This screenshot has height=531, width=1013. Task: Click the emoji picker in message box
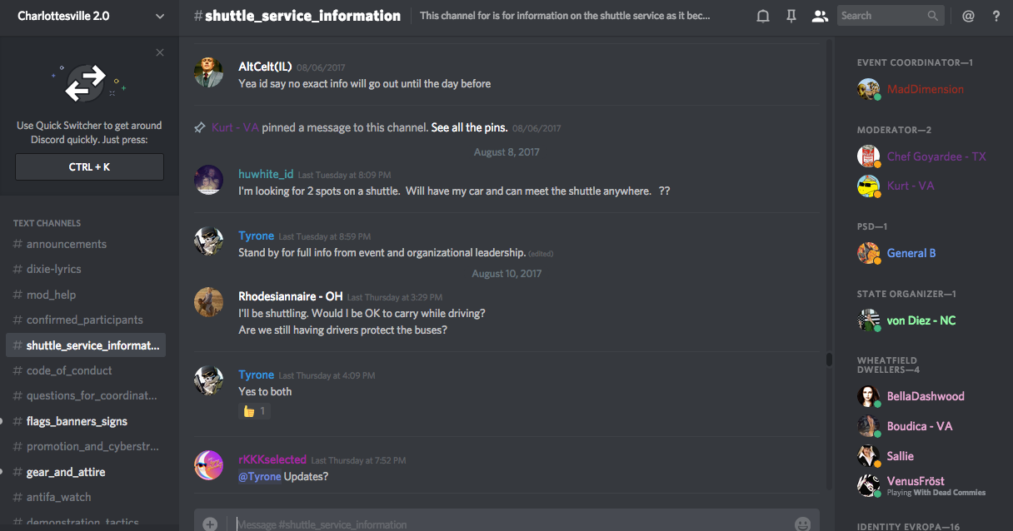[x=802, y=524]
